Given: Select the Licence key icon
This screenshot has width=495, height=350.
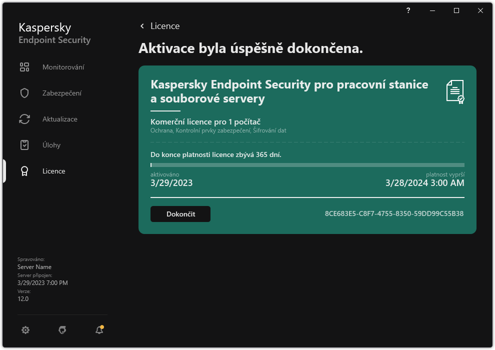Looking at the screenshot, I should (x=24, y=171).
